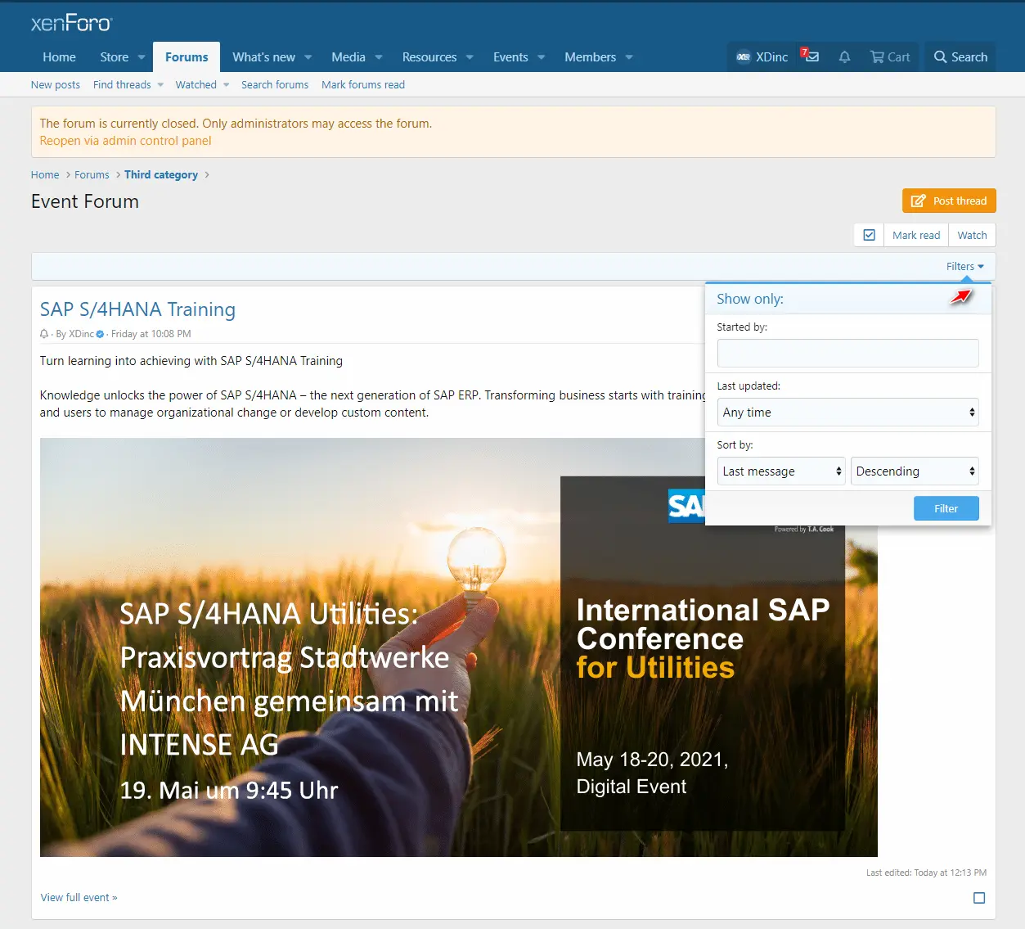
Task: Open the shopping Cart
Action: 890,57
